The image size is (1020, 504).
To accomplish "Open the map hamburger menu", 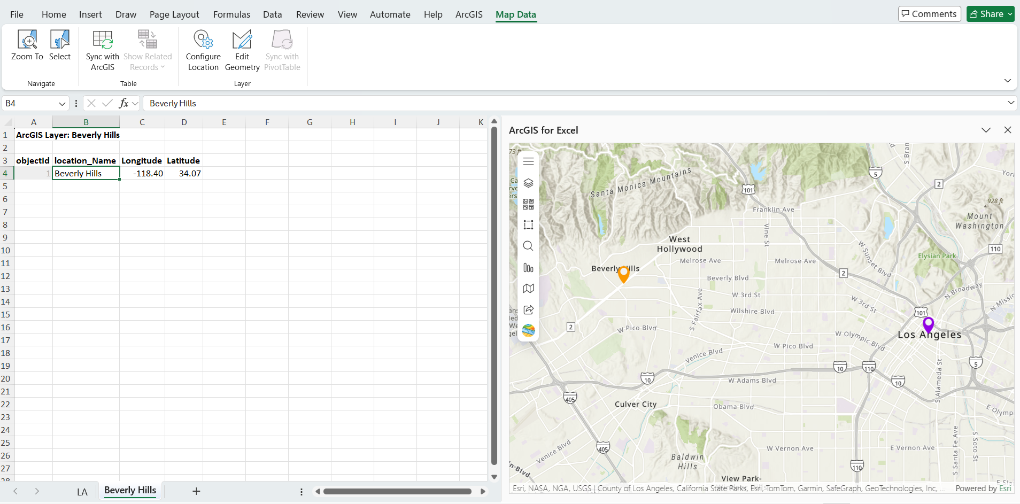I will pos(528,161).
